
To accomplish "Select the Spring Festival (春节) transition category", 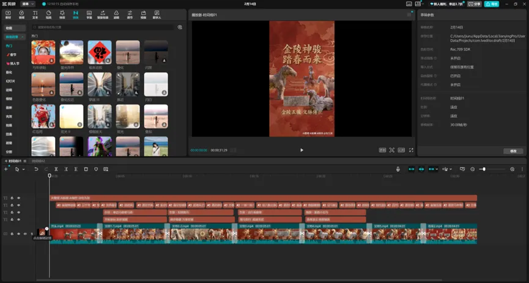I will [12, 54].
